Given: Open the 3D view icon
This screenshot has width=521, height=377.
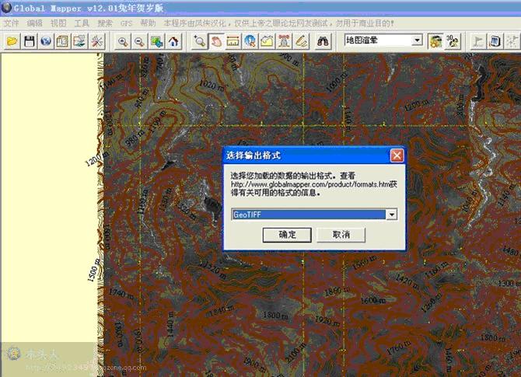Looking at the screenshot, I should [x=453, y=41].
